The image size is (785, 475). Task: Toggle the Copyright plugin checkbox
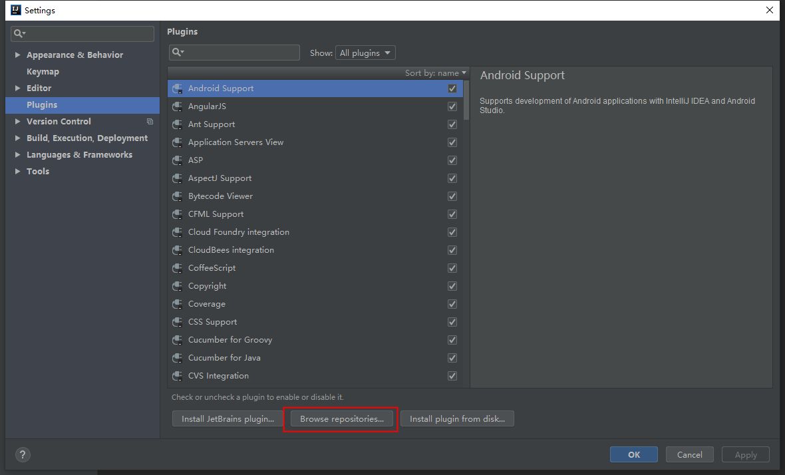[452, 286]
